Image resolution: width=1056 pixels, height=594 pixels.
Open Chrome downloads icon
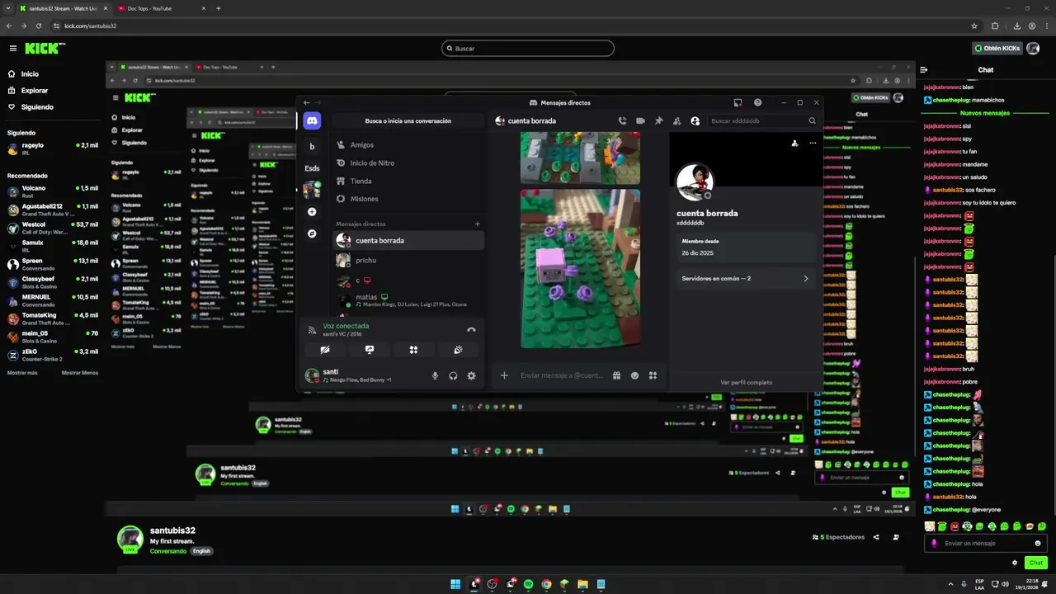click(x=1016, y=26)
